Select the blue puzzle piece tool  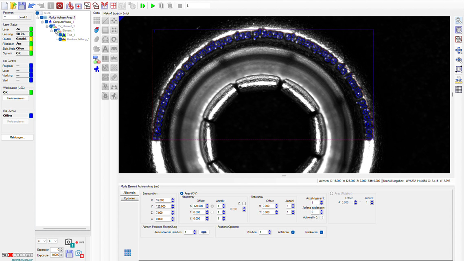pyautogui.click(x=96, y=69)
